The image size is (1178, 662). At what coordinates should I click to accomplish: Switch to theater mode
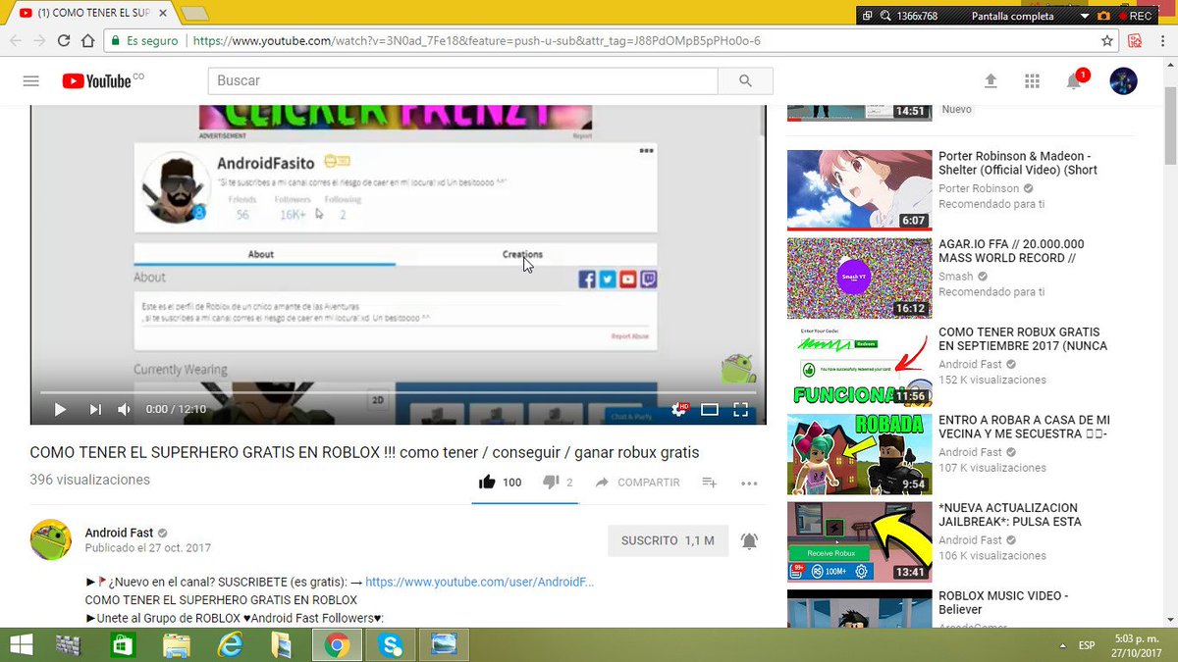click(710, 409)
